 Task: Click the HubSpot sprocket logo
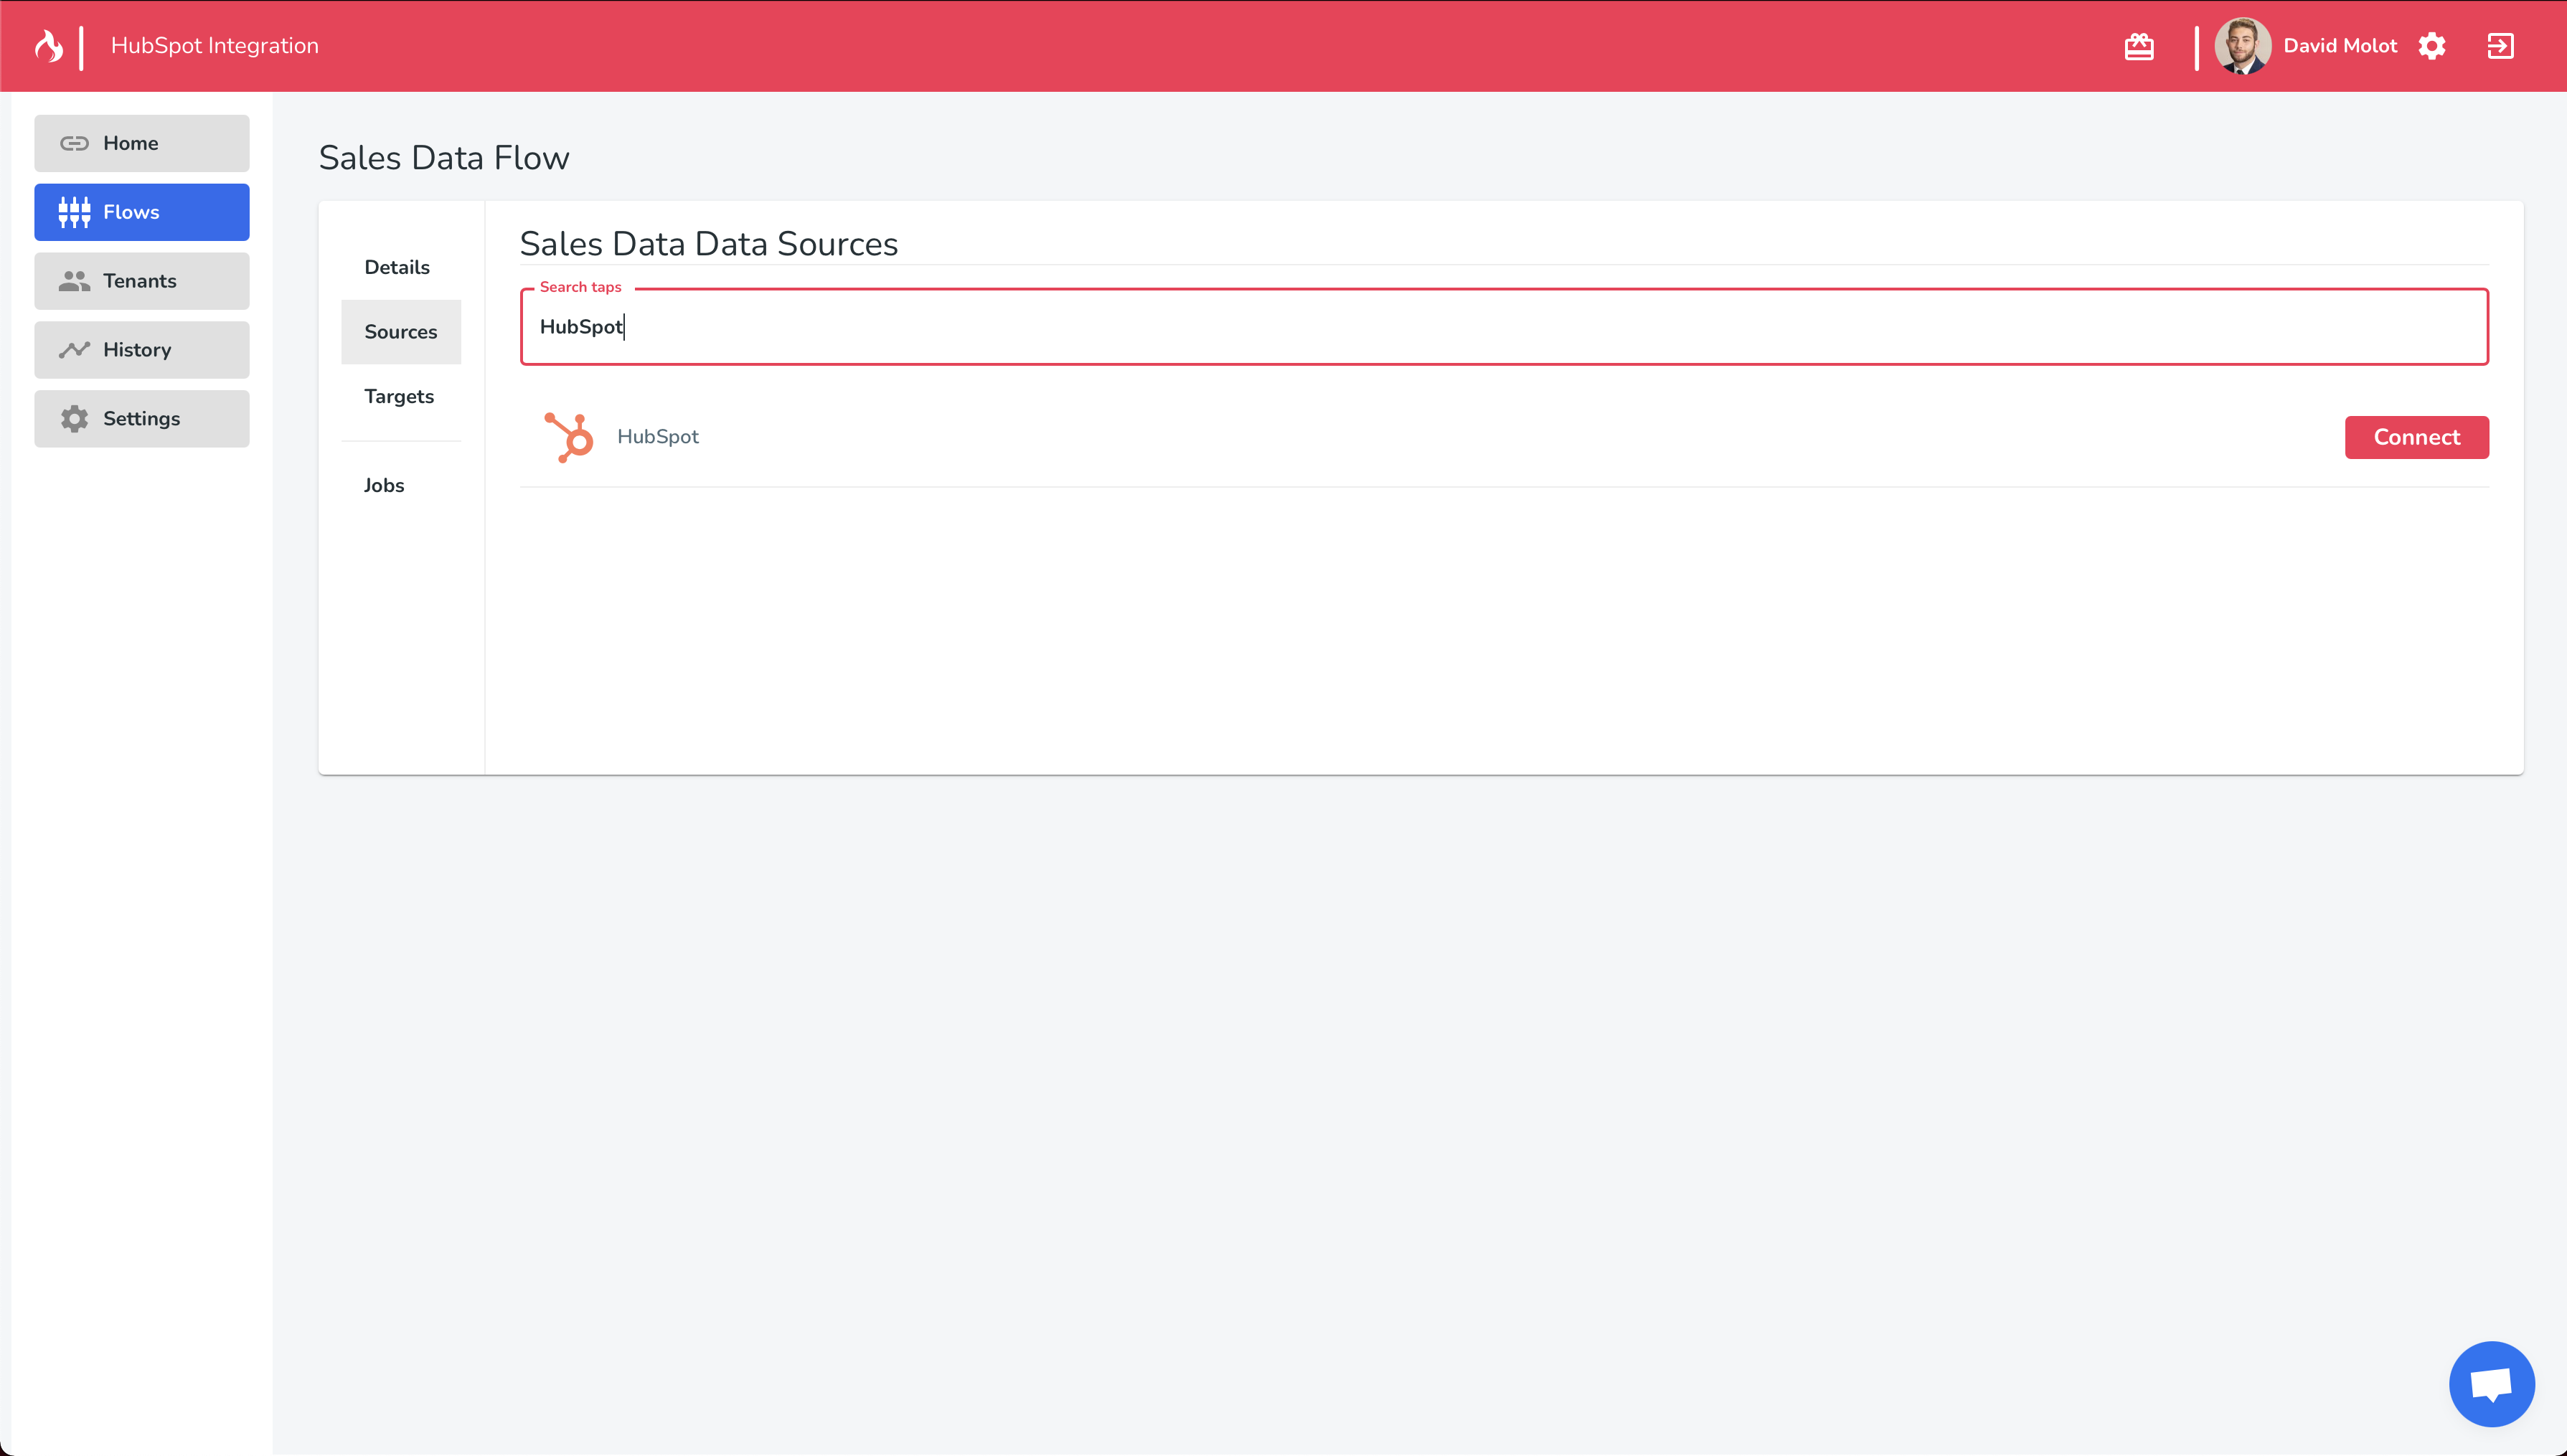[568, 437]
